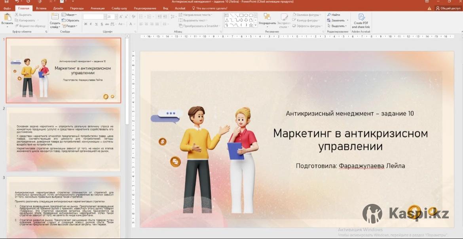The height and width of the screenshot is (239, 463).
Task: Click the slide panel vertical scrollbar
Action: 127,79
